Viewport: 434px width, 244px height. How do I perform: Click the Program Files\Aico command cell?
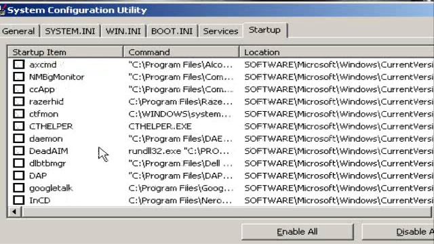click(181, 65)
